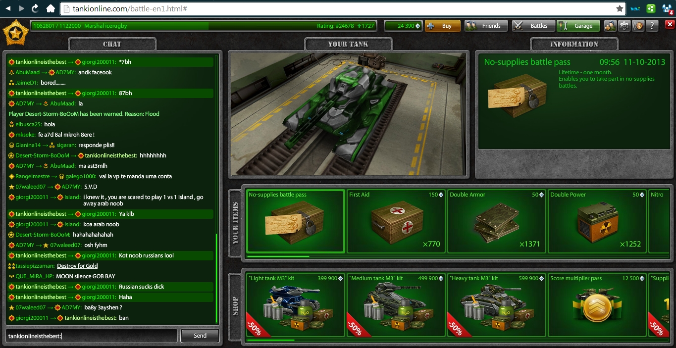This screenshot has height=348, width=676.
Task: Bookmark the page with the star icon
Action: coord(620,8)
